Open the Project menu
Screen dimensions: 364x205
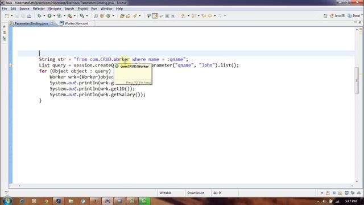(x=82, y=9)
